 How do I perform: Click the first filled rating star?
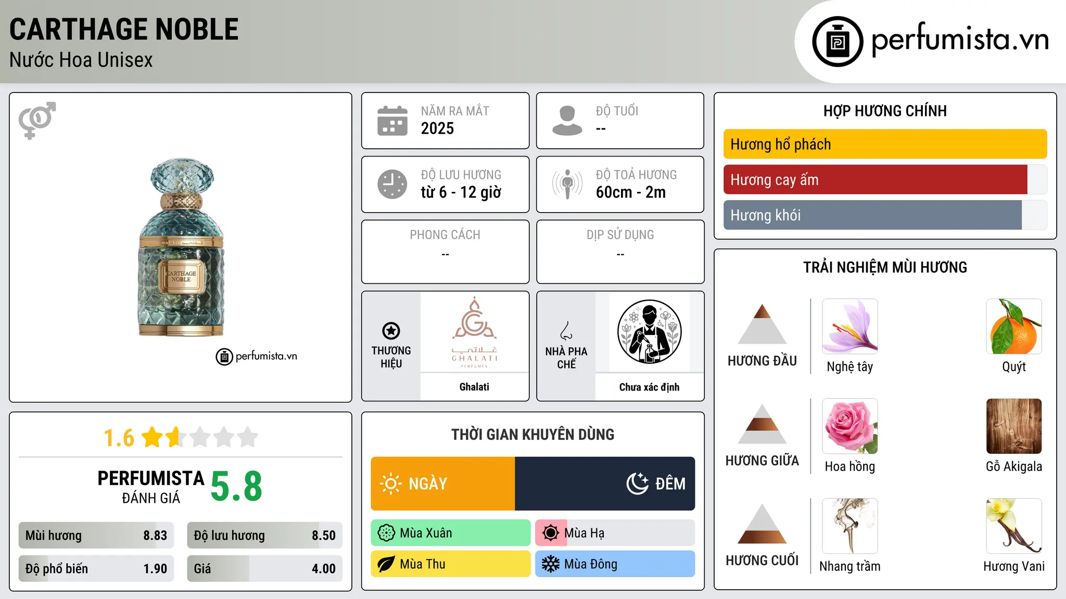click(153, 437)
